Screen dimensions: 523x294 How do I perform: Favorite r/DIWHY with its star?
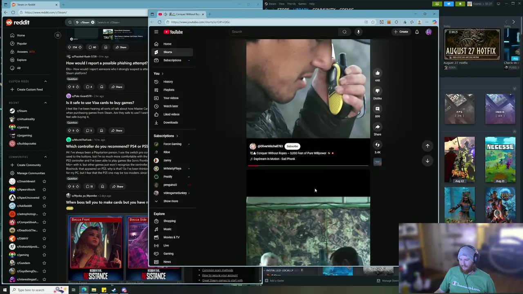pos(44,238)
